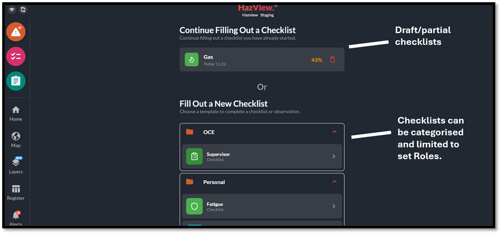Click the Supervisor checklist green icon

point(194,156)
